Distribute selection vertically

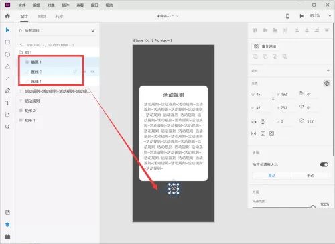click(x=285, y=30)
